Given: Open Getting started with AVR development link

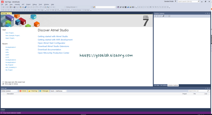Looking at the screenshot, I should click(55, 40).
